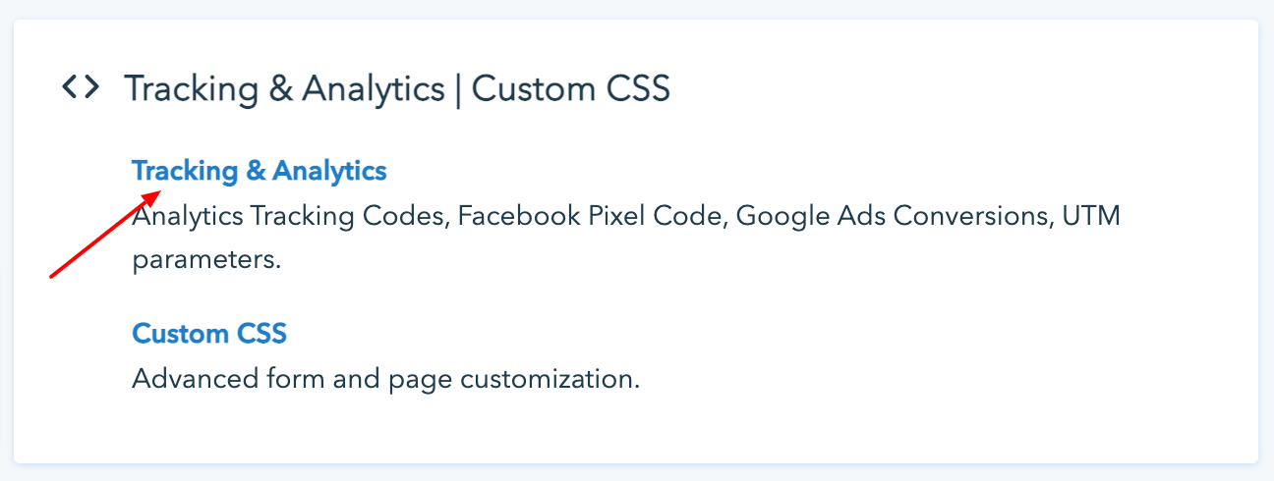
Task: Click "Custom CSS" in the section heading
Action: click(x=571, y=89)
